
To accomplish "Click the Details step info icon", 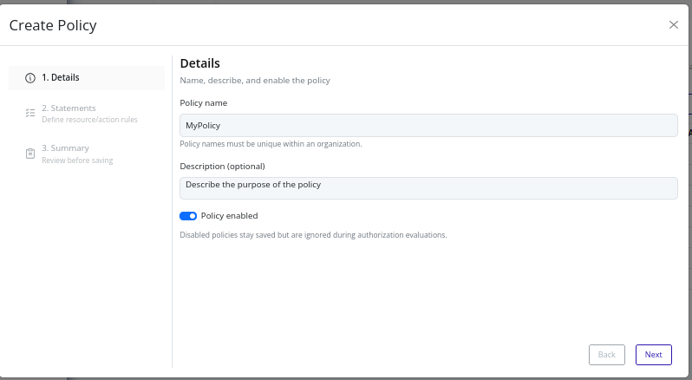I will click(30, 78).
